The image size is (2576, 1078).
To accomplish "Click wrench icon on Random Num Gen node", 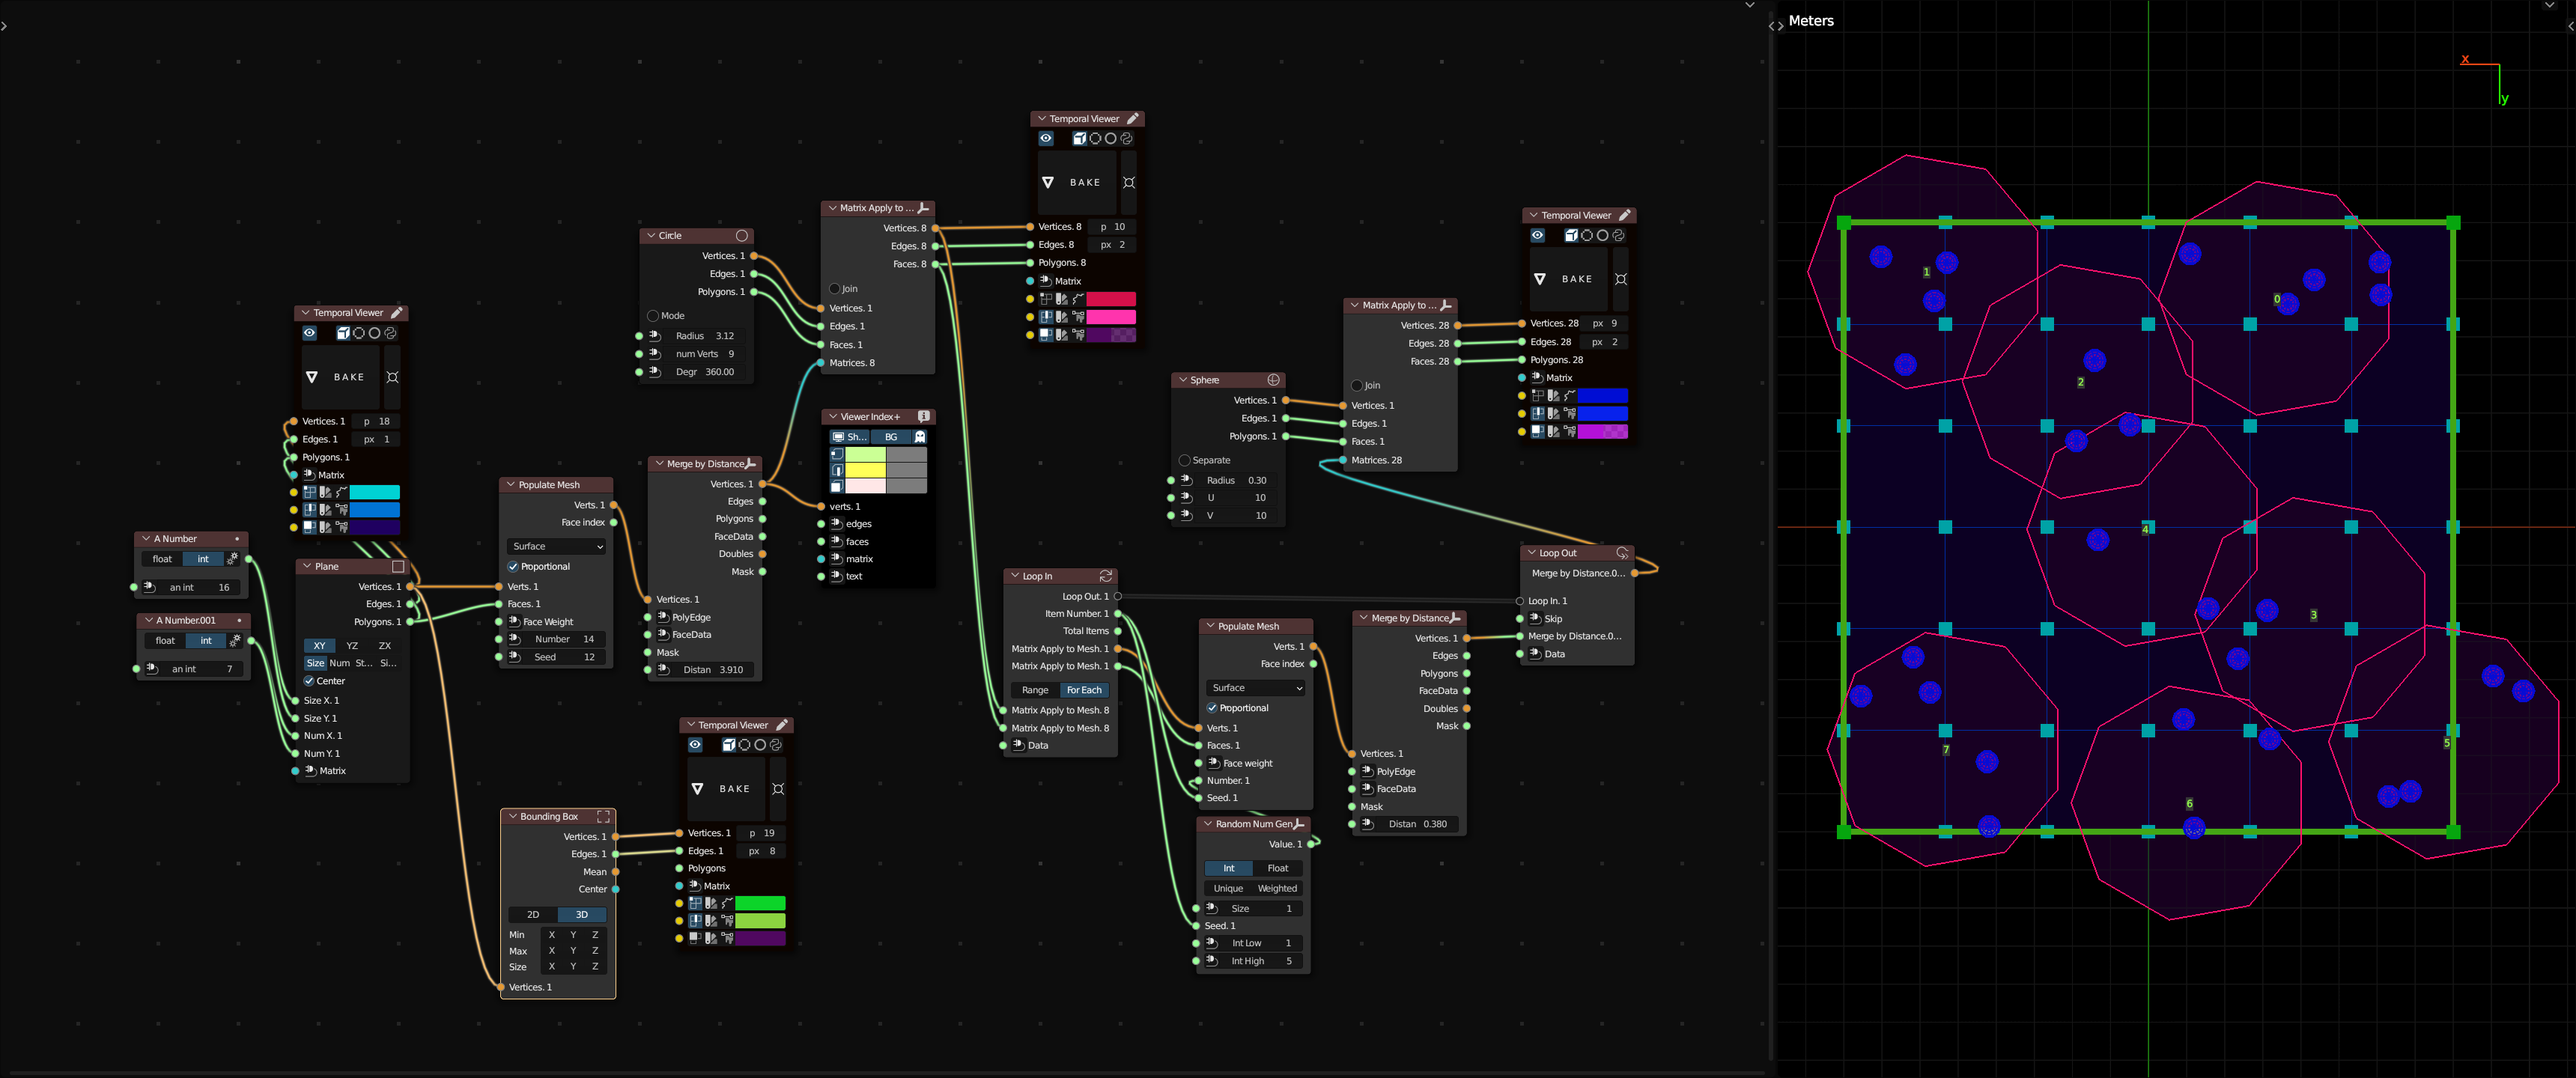I will pos(1298,824).
